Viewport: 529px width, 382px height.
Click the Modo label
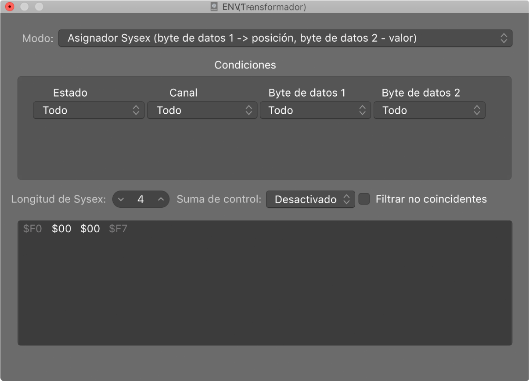pyautogui.click(x=38, y=39)
